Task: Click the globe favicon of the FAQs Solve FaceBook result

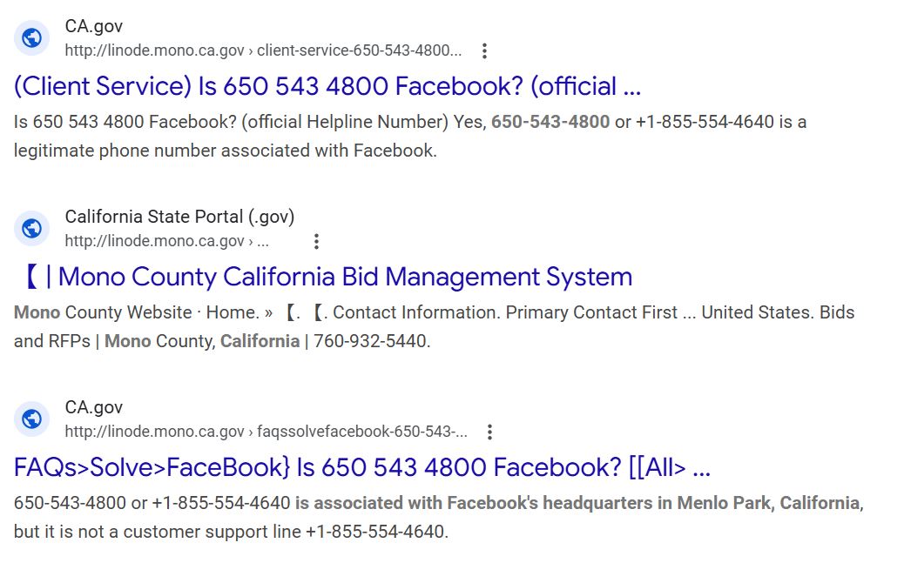Action: 31,419
